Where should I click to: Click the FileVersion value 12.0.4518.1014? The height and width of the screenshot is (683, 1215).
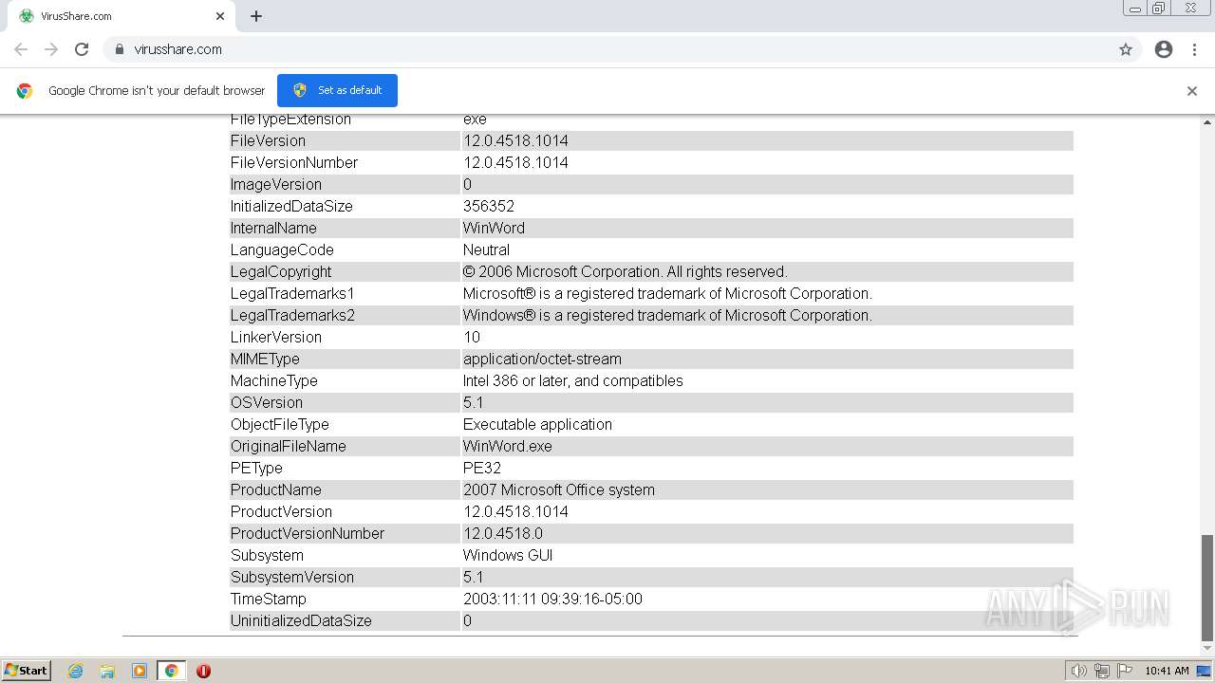click(x=515, y=140)
